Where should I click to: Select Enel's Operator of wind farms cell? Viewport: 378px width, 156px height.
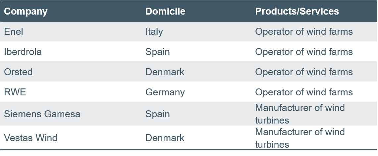(x=304, y=31)
